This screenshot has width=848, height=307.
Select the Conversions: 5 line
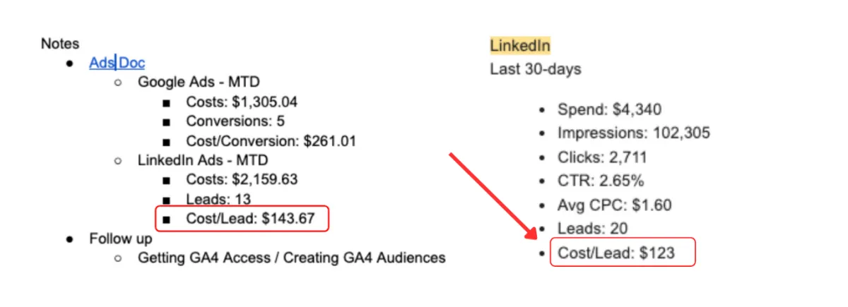point(235,121)
